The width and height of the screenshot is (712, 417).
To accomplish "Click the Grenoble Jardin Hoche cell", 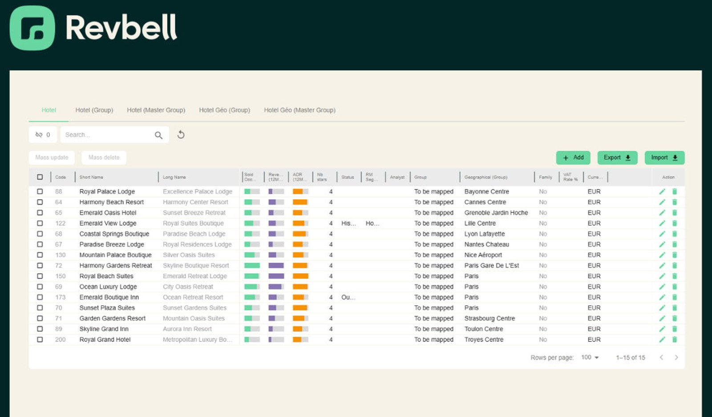I will 496,213.
